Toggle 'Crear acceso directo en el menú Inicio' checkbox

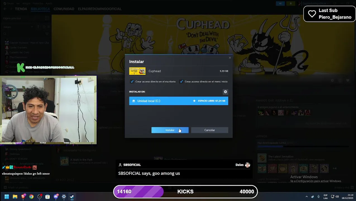pyautogui.click(x=181, y=82)
